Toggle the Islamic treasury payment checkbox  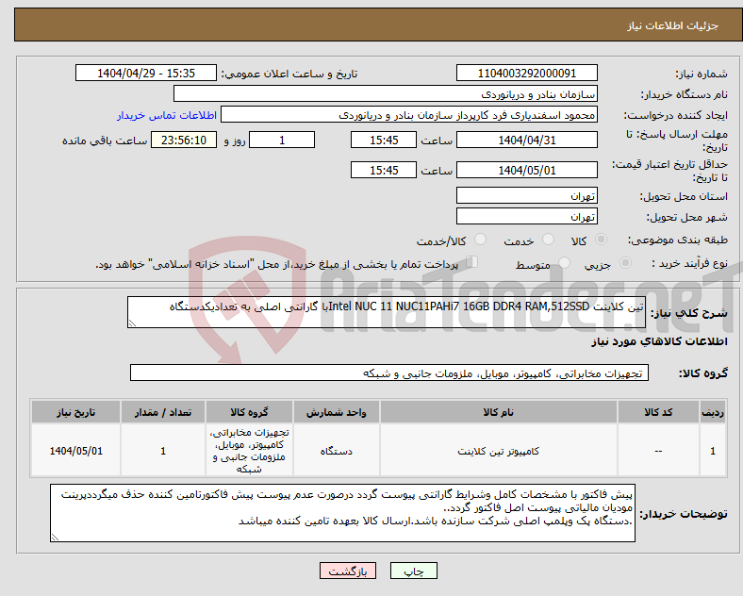472,262
